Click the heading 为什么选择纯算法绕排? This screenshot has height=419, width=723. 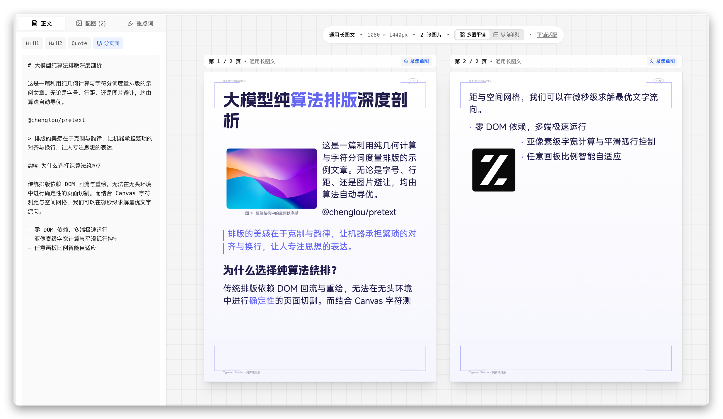[280, 270]
